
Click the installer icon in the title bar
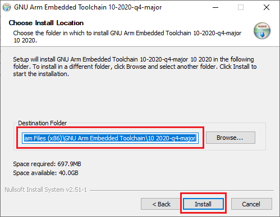[7, 7]
